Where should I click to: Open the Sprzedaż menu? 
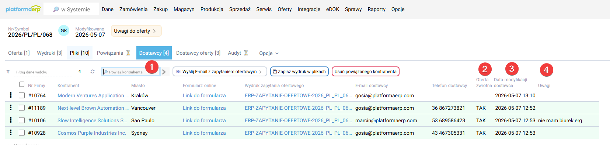[x=240, y=9]
